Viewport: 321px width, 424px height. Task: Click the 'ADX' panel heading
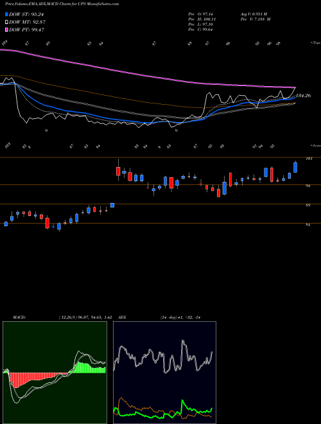(x=123, y=317)
